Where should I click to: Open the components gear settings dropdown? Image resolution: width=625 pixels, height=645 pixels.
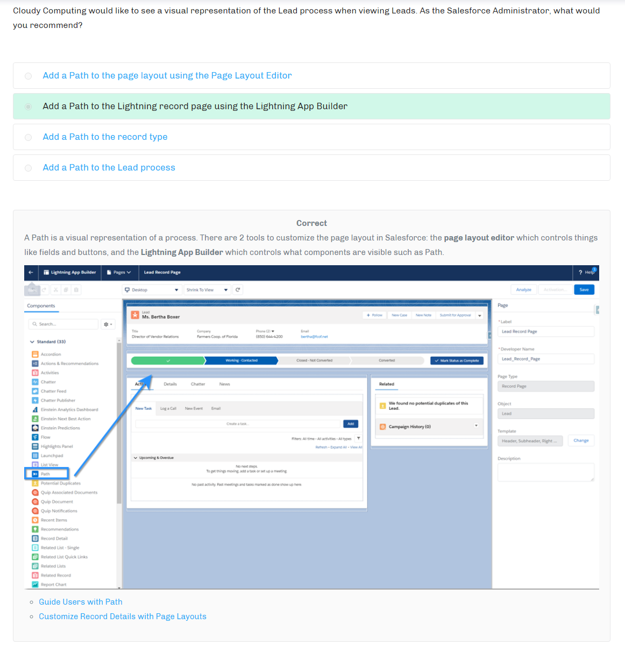click(x=108, y=324)
